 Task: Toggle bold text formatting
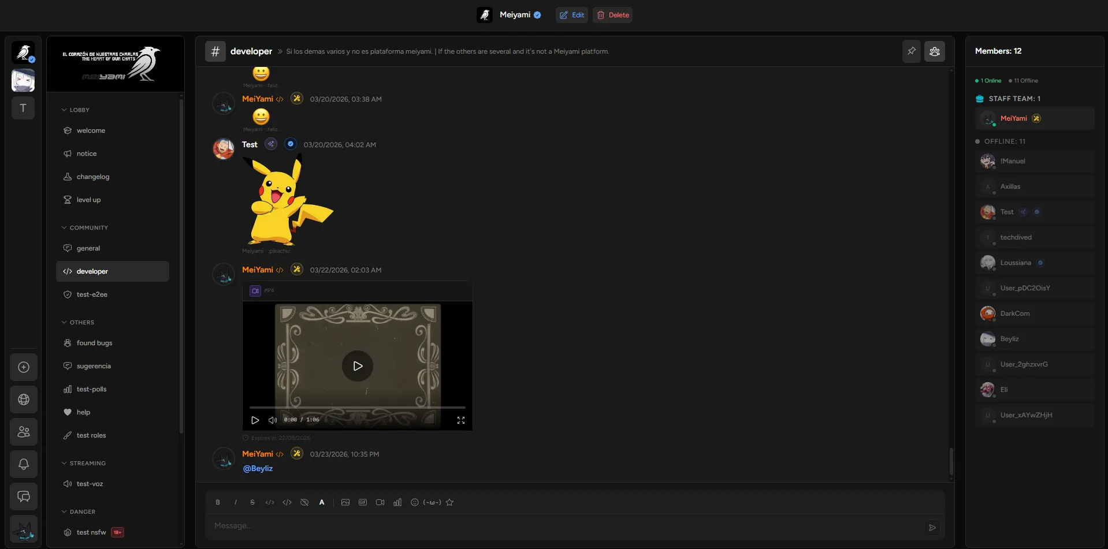(218, 502)
